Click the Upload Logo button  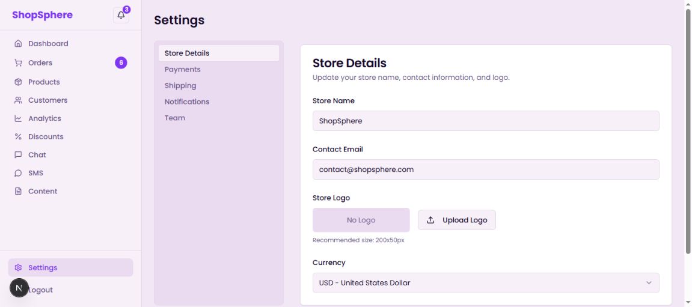coord(457,220)
